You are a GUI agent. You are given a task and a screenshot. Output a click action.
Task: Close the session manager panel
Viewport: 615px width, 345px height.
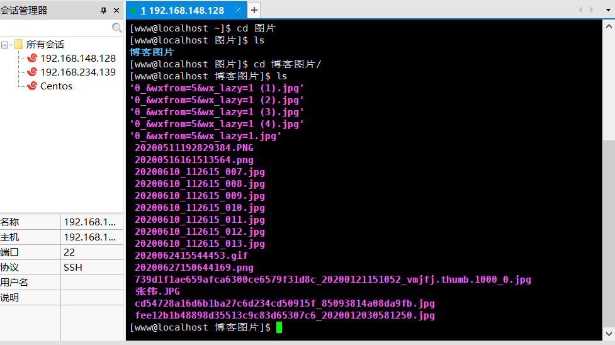(116, 11)
